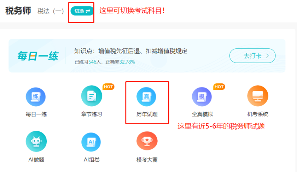Open the AI组卷 paper generator icon
The image size is (297, 172).
point(91,142)
